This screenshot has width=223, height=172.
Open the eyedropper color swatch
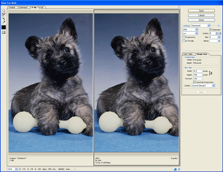(4, 27)
